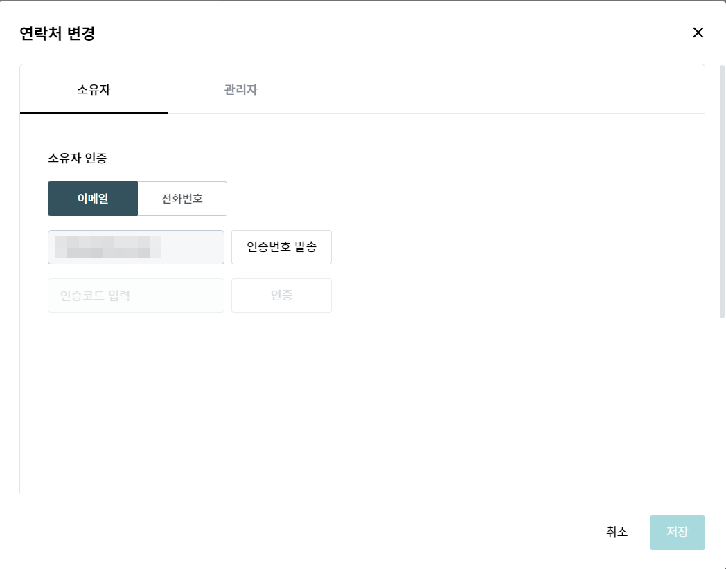
Task: Close the 연락처 변경 dialog with X
Action: tap(698, 33)
